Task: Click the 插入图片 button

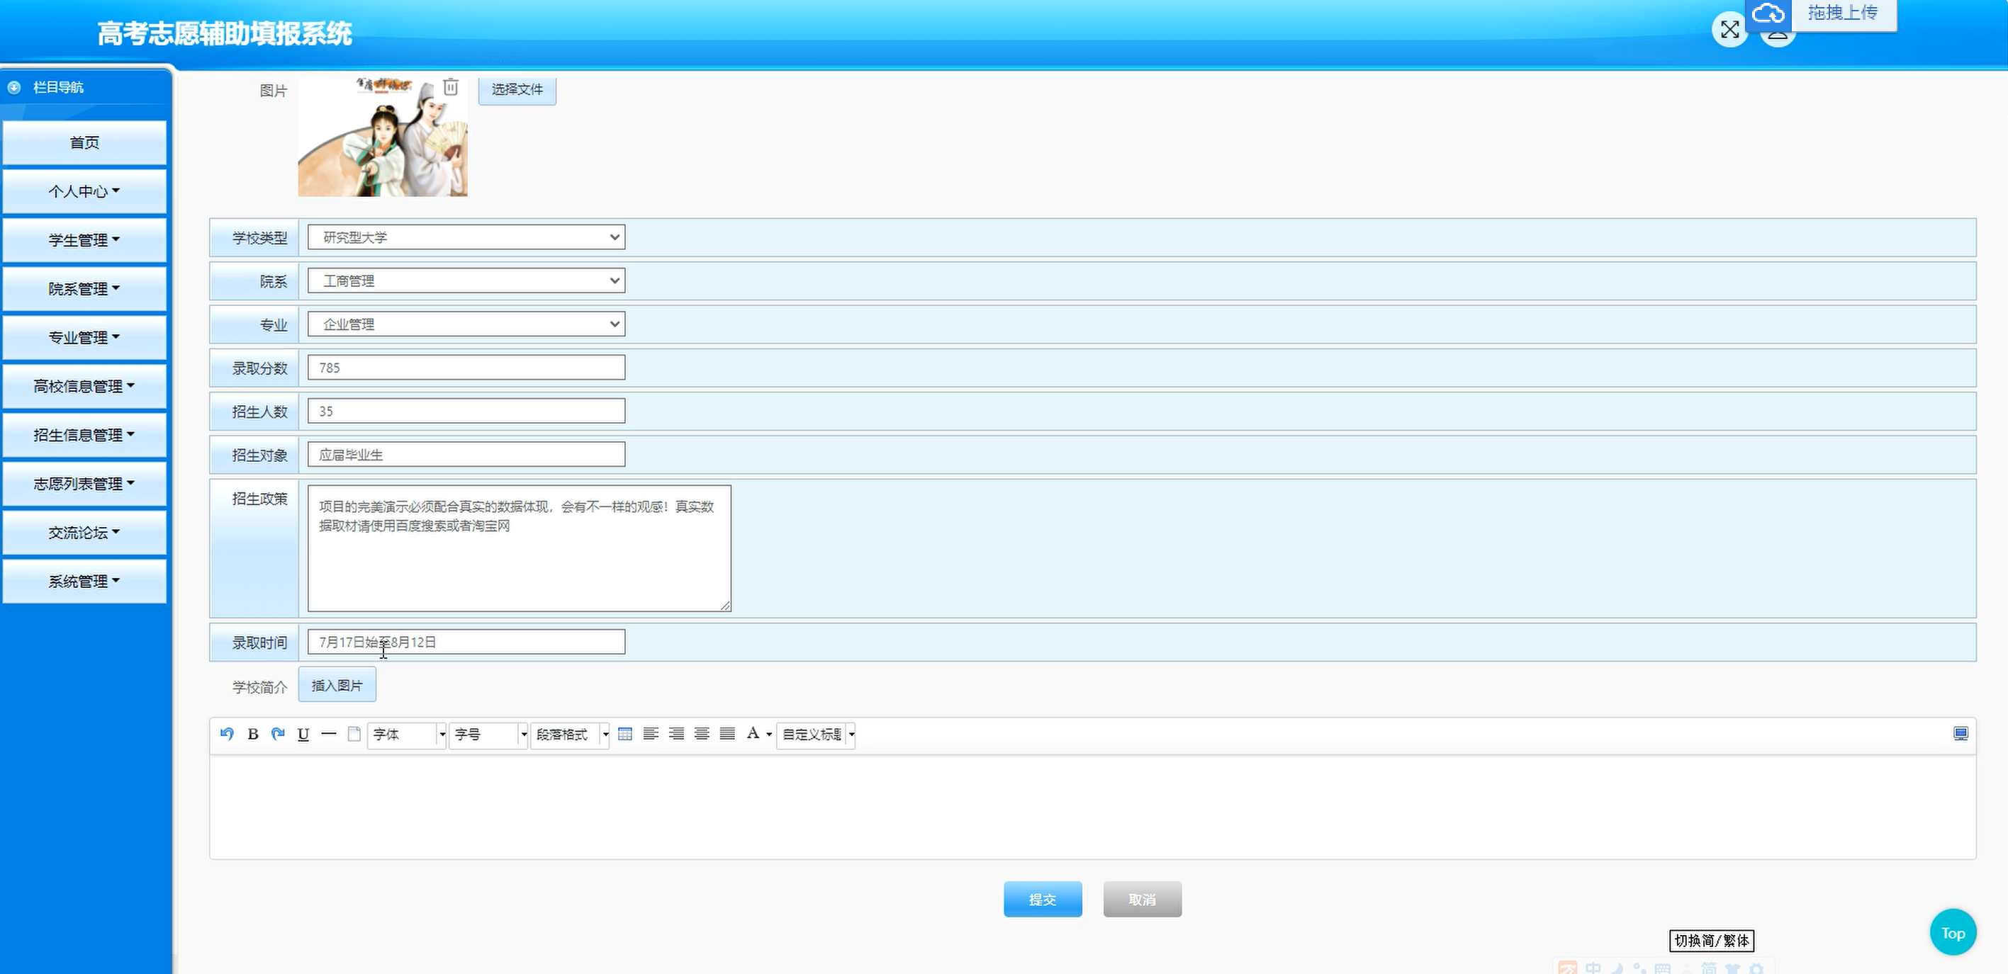Action: pyautogui.click(x=337, y=686)
